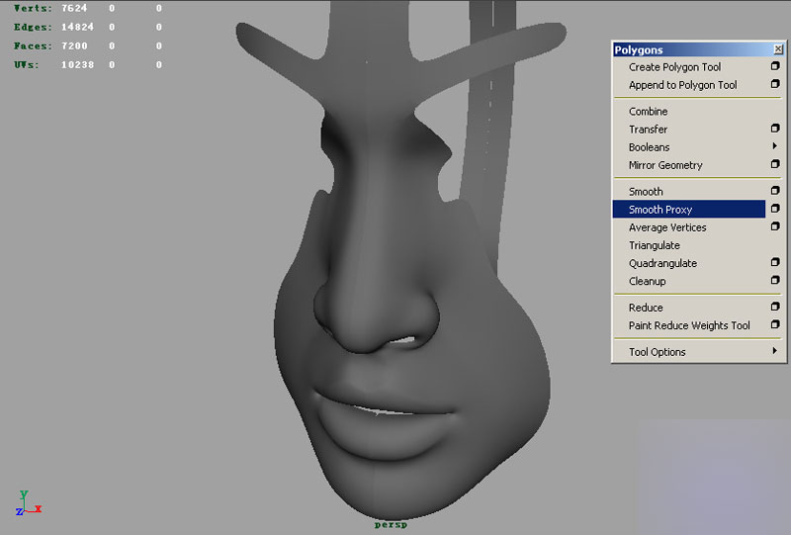Click the Edges count 14824

click(77, 27)
